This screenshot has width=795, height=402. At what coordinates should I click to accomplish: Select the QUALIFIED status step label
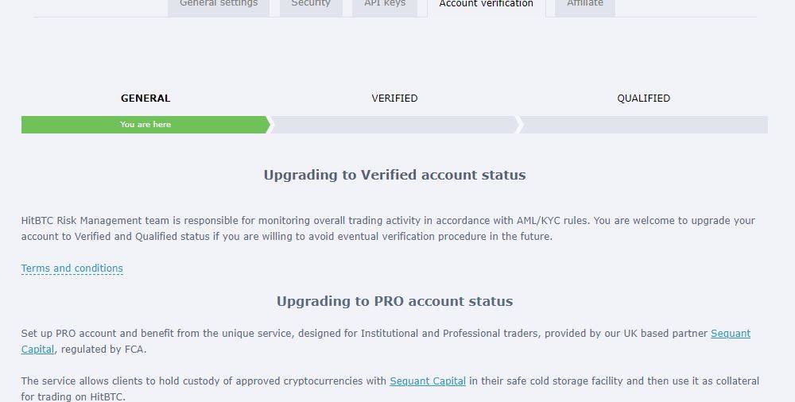click(643, 99)
